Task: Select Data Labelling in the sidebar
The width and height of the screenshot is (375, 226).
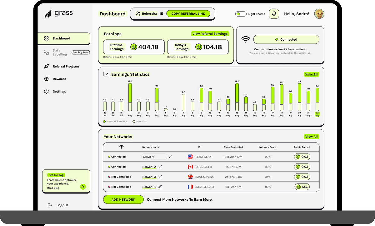Action: tap(58, 52)
